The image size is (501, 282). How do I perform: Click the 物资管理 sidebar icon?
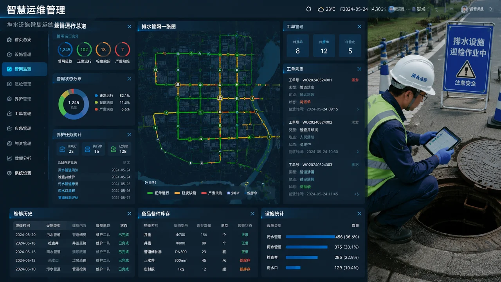pyautogui.click(x=9, y=143)
